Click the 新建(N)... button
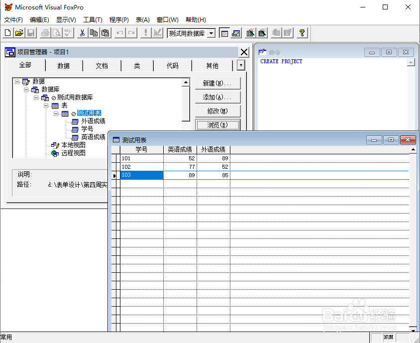 point(218,83)
